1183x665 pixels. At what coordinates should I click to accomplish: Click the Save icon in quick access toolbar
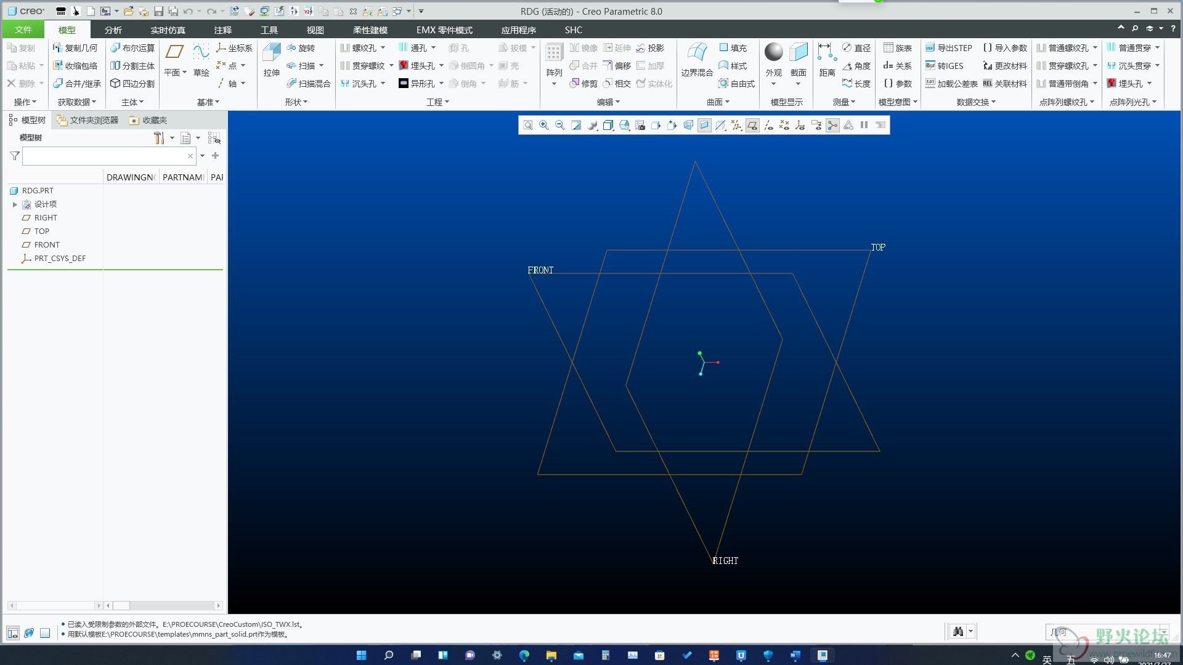(158, 11)
